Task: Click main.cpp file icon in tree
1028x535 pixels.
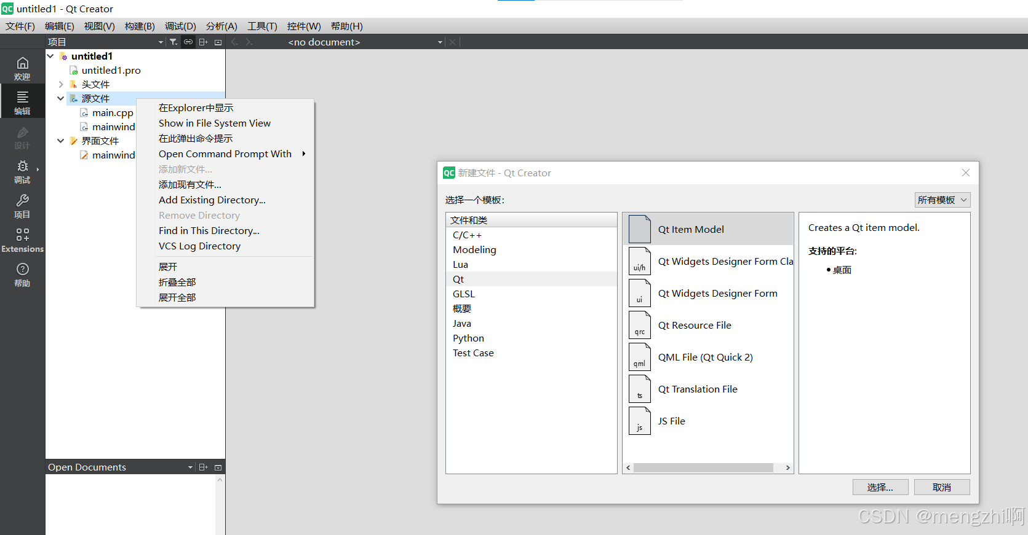Action: (x=84, y=113)
